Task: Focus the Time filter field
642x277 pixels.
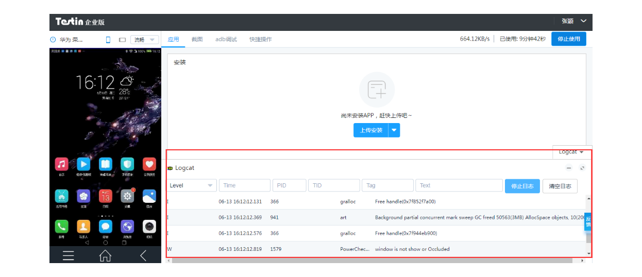Action: click(x=245, y=185)
